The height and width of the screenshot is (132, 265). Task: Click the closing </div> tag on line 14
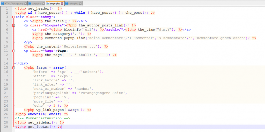[x=21, y=63]
